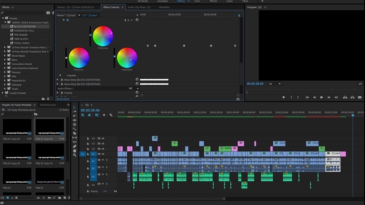Screen dimensions: 365x205
Task: Select HORIZONTAL PULL preset
Action: click(24, 31)
